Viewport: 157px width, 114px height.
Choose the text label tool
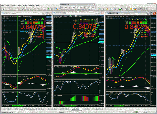coord(35,9)
